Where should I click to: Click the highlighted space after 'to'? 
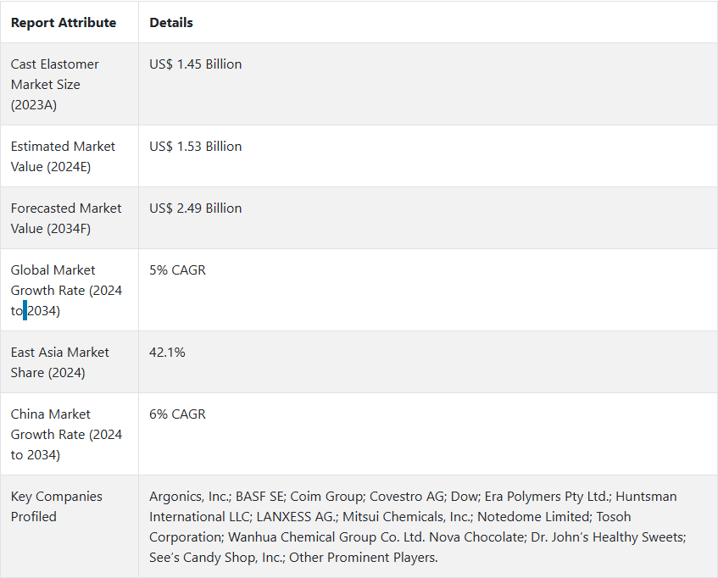coord(25,311)
